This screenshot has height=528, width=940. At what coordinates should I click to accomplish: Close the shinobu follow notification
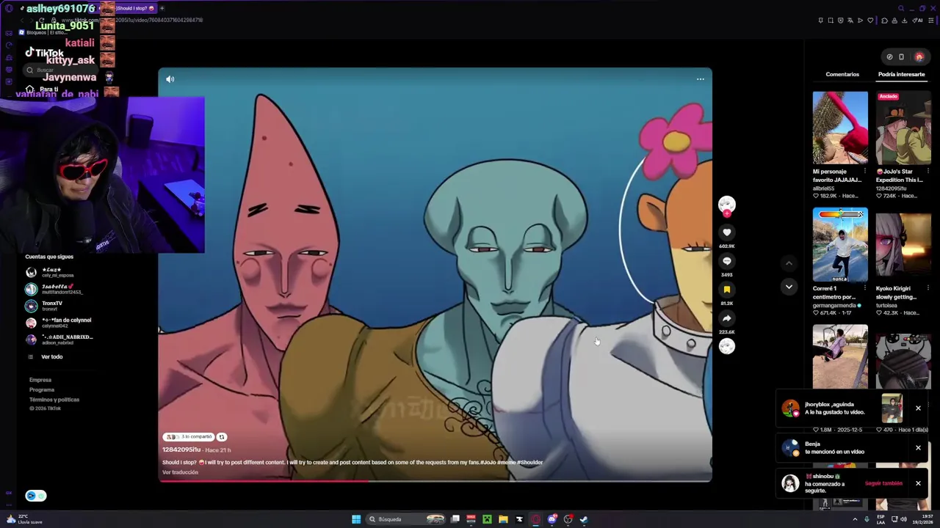click(918, 483)
